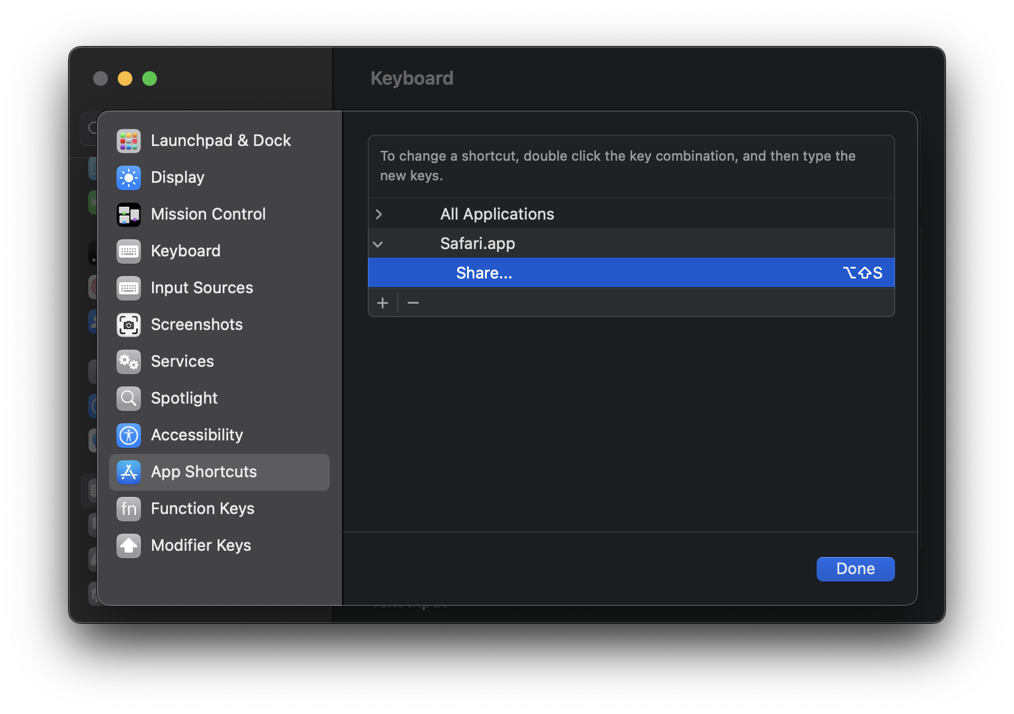Click the App Shortcuts icon
Image resolution: width=1014 pixels, height=714 pixels.
click(129, 472)
